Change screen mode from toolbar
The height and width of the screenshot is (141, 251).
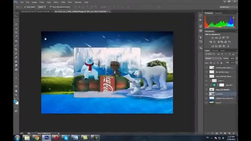click(16, 111)
